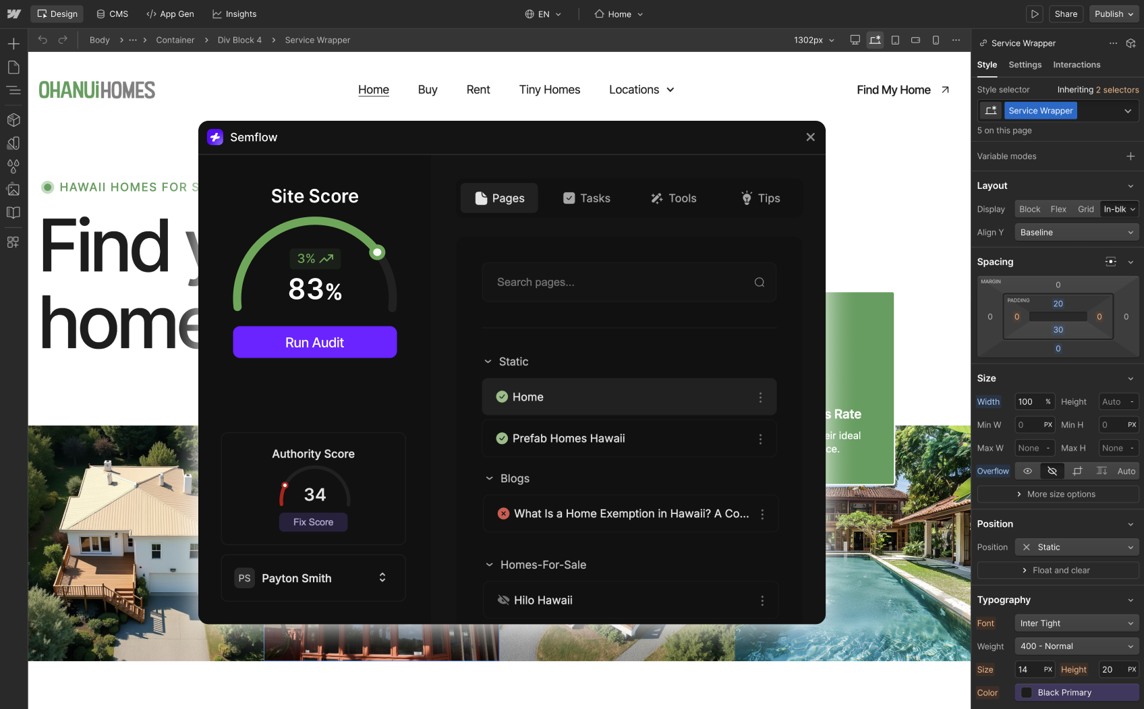Open the Variables panel icon

(13, 143)
